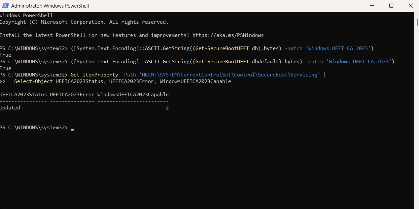Click the 'Updated' status value

pyautogui.click(x=10, y=108)
